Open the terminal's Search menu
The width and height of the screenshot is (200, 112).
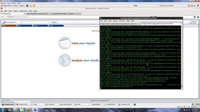point(115,21)
